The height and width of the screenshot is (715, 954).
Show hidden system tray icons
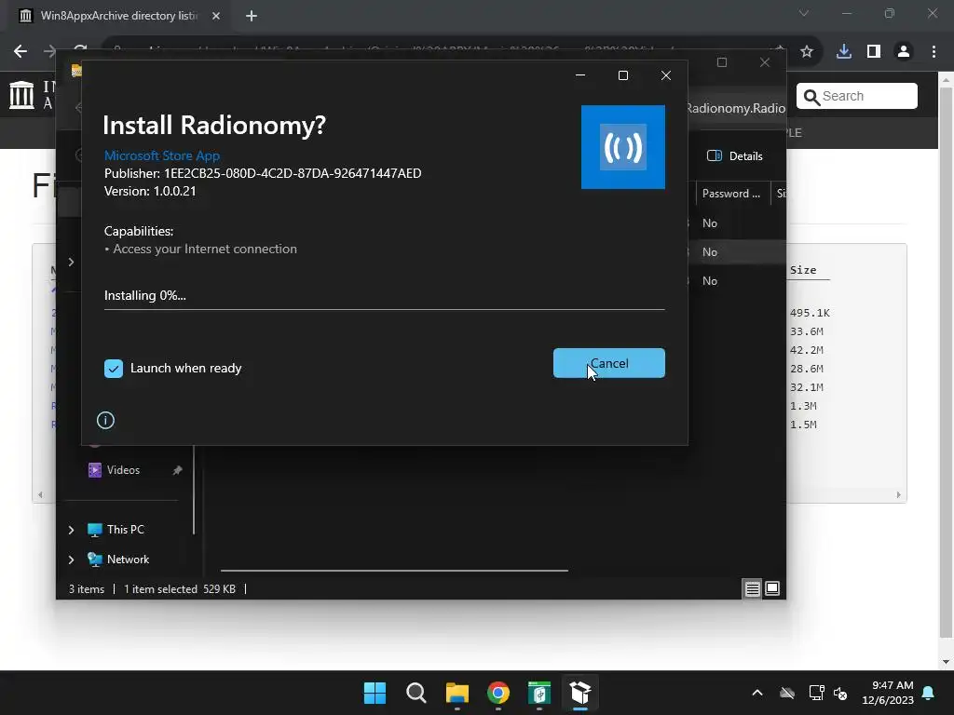(x=757, y=693)
